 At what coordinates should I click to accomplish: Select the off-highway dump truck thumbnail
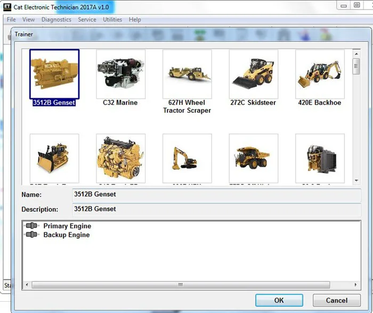[253, 158]
